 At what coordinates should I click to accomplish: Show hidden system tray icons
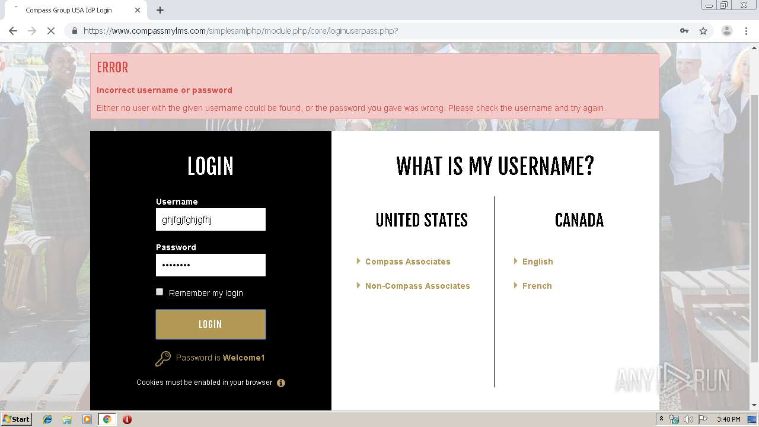[x=661, y=419]
